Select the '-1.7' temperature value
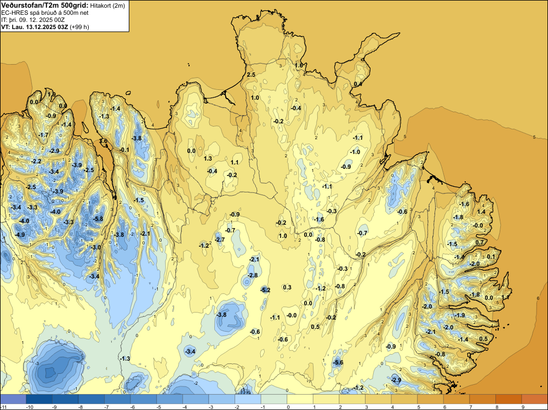This screenshot has height=410, width=548. point(44,135)
